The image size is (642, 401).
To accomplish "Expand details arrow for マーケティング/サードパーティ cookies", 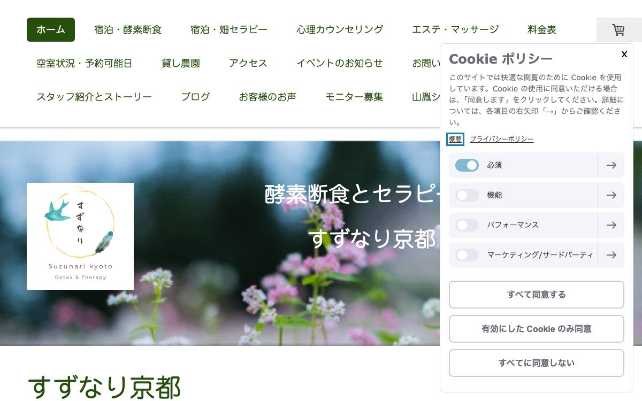I will point(611,255).
